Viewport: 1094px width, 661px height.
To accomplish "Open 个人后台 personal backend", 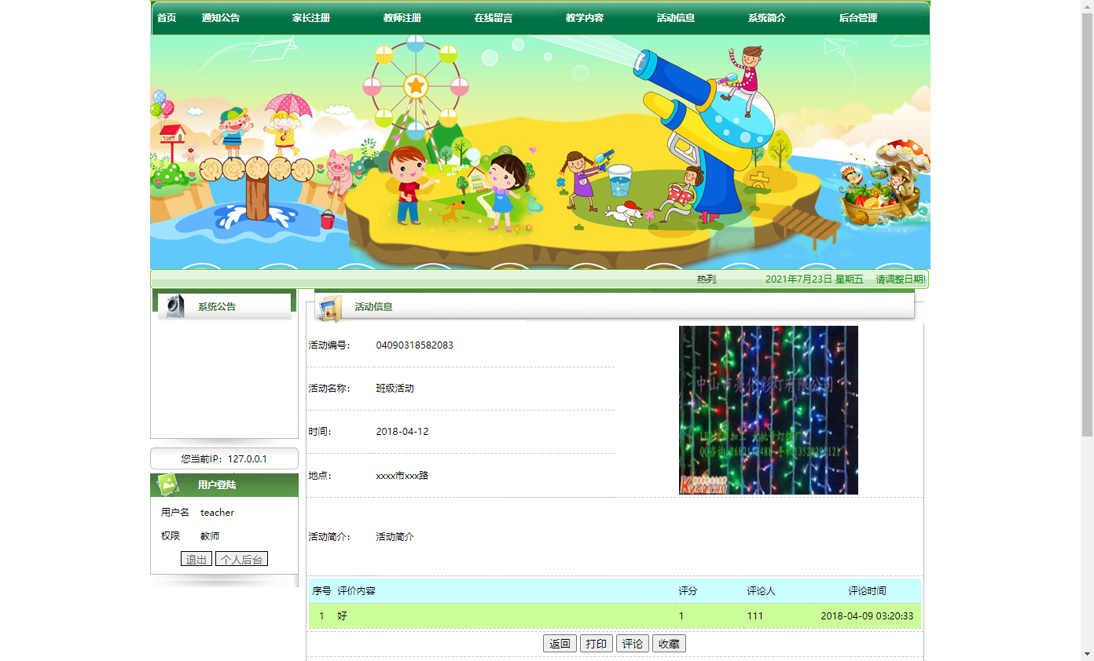I will pyautogui.click(x=241, y=558).
